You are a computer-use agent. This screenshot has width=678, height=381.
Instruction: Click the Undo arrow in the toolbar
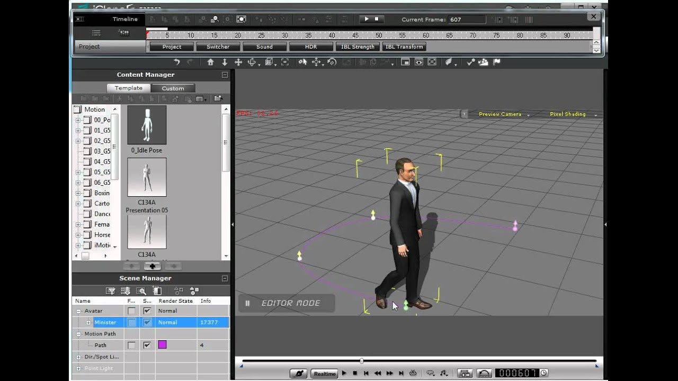177,62
